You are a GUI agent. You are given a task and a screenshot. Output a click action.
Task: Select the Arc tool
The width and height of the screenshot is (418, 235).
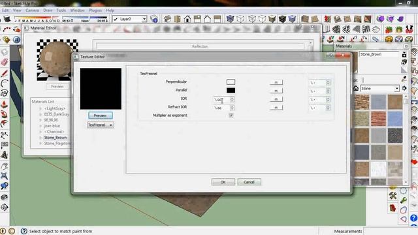point(5,83)
